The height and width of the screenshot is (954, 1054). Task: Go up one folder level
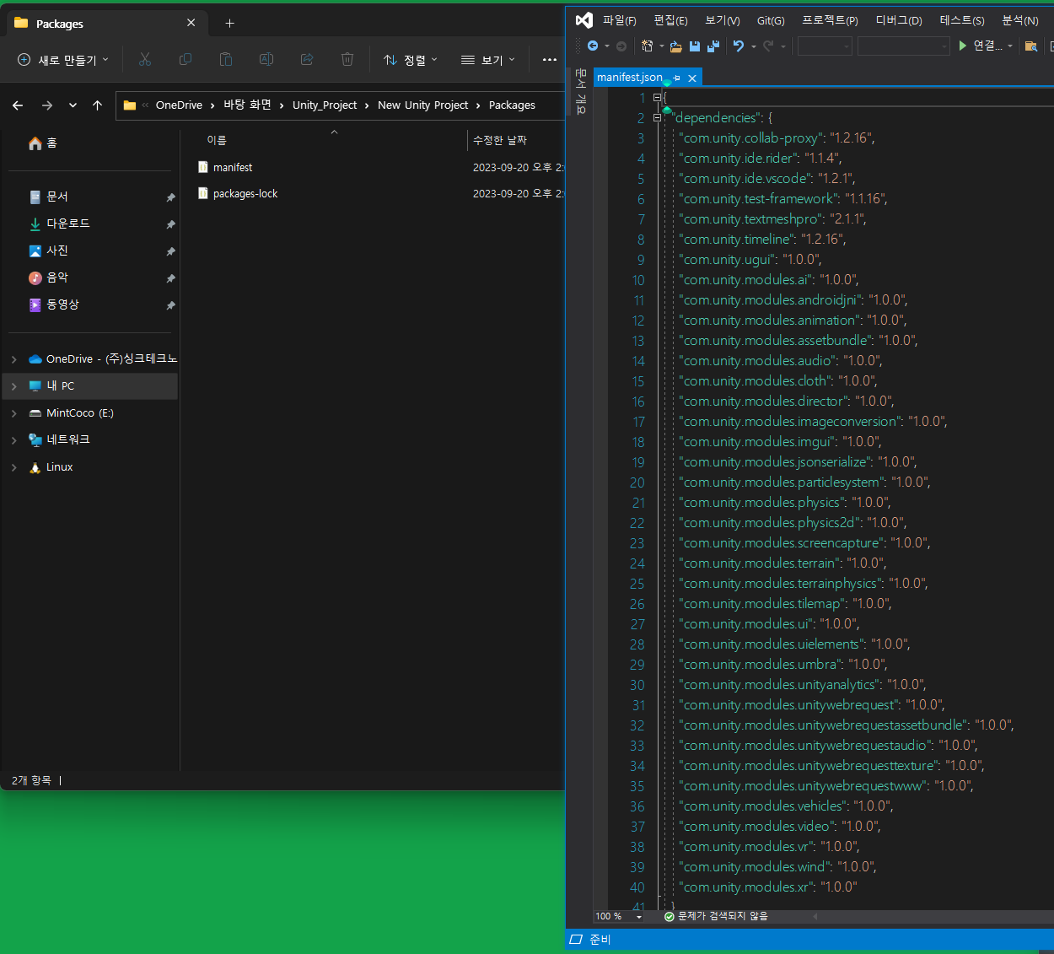tap(98, 105)
